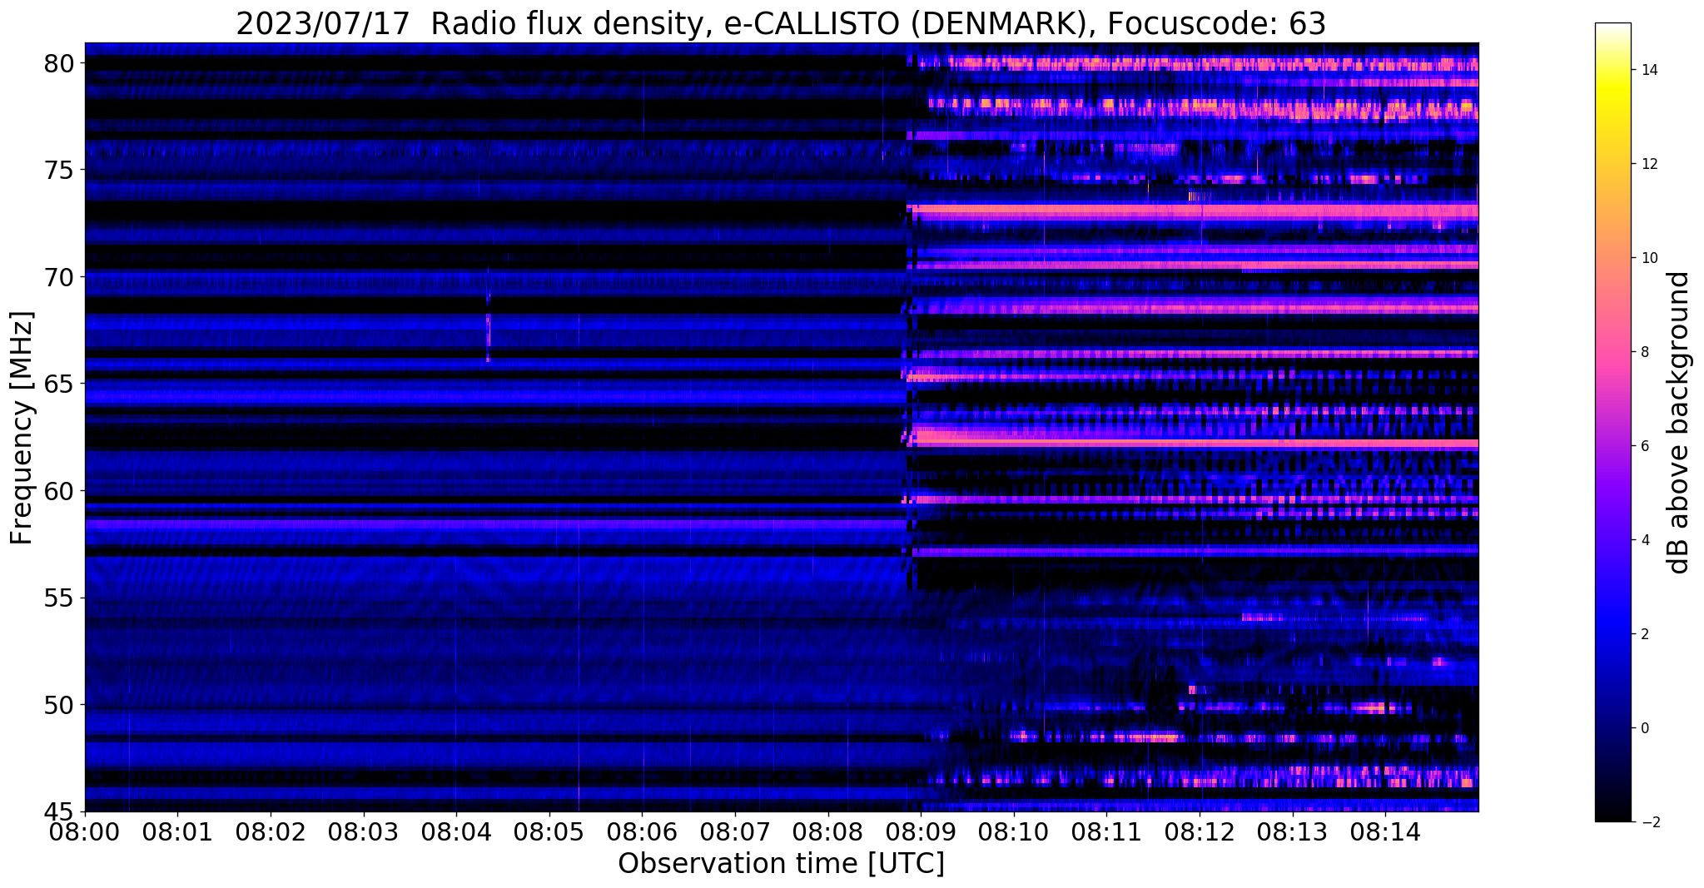The width and height of the screenshot is (1704, 888).
Task: Click the colorbar tick label 10
Action: pos(1649,258)
